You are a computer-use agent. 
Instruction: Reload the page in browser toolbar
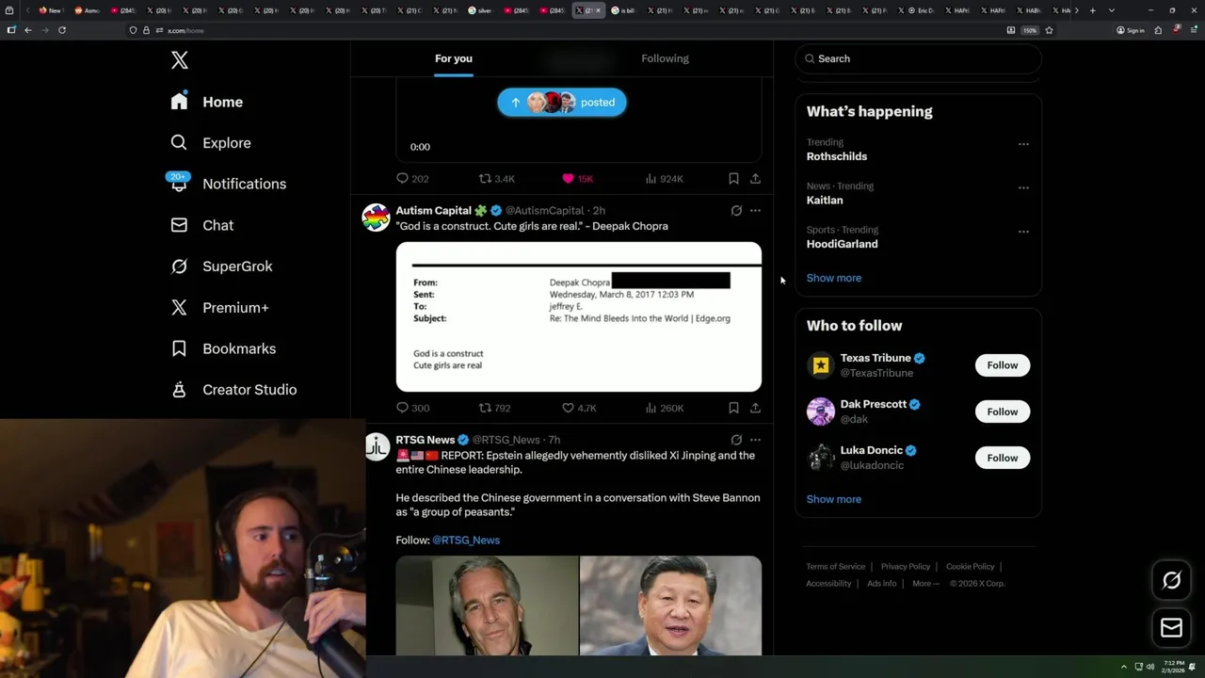[x=62, y=30]
